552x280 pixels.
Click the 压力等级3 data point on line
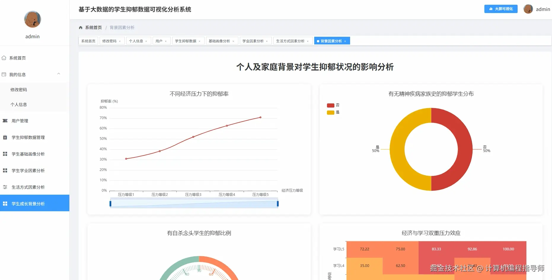pos(193,137)
